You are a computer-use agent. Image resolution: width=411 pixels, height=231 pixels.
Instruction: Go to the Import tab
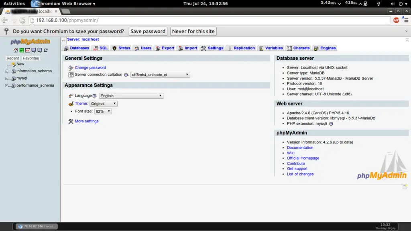point(188,48)
